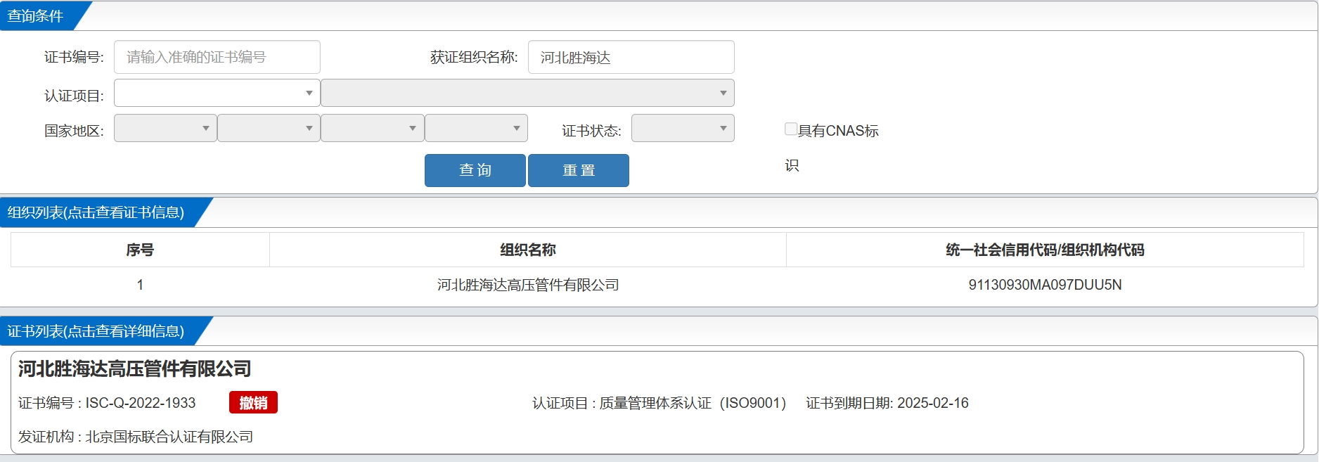This screenshot has width=1319, height=462.
Task: Open the third 国家地区 dropdown
Action: (372, 128)
